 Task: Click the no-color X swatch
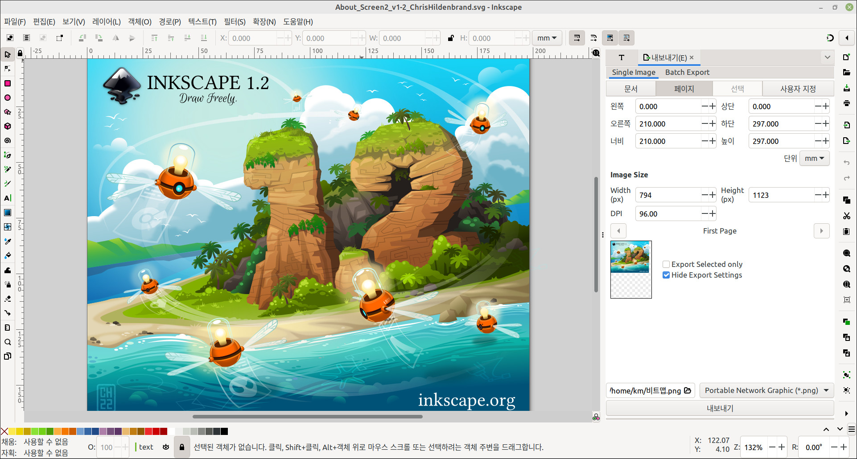[x=4, y=431]
